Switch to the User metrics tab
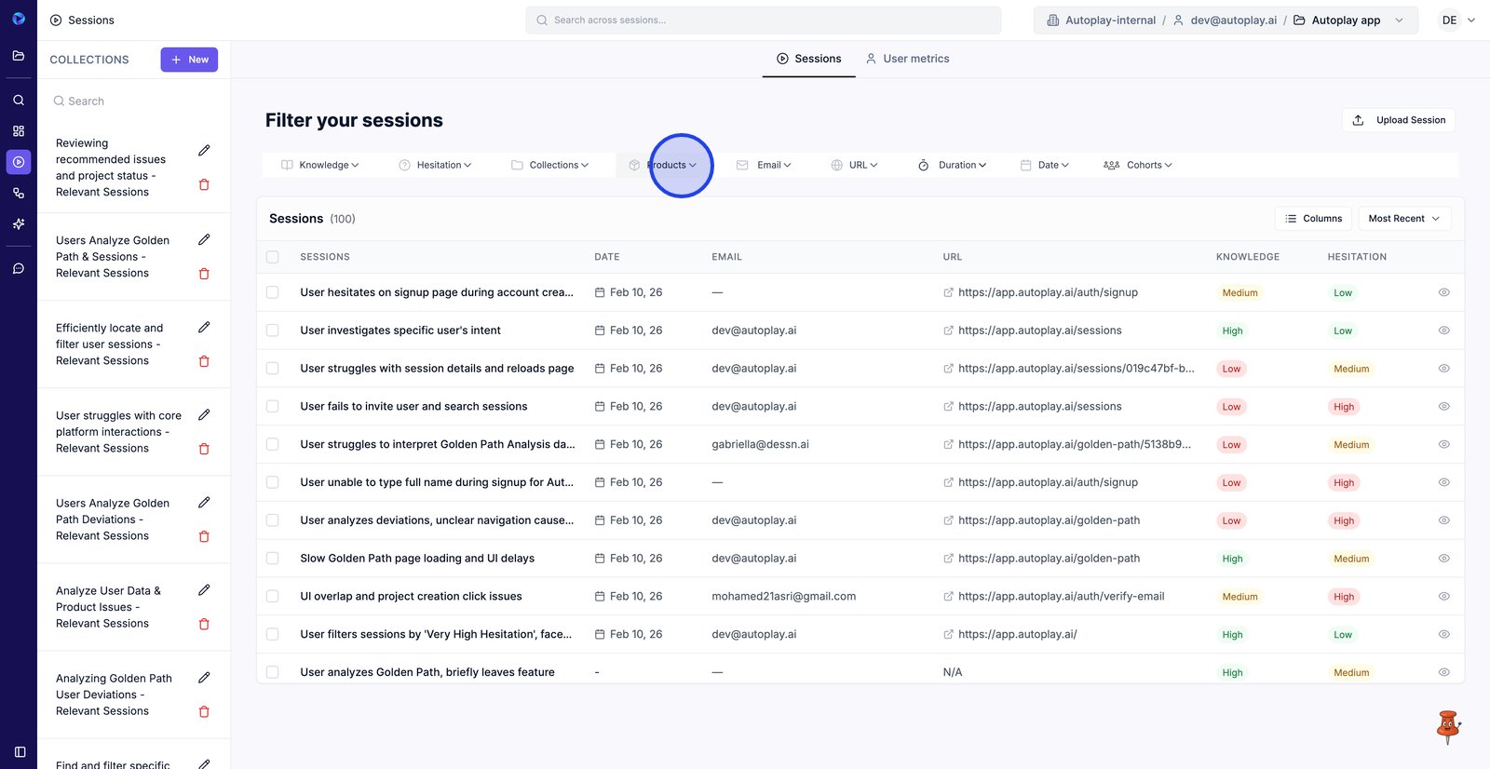The width and height of the screenshot is (1490, 769). click(907, 59)
